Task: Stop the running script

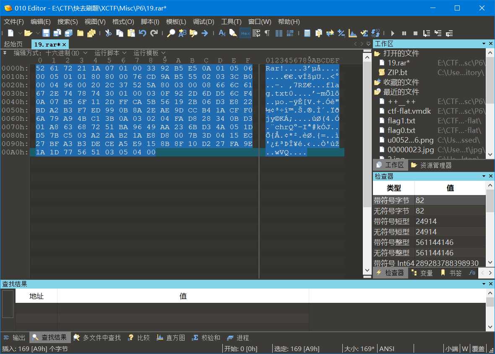Action: click(415, 33)
